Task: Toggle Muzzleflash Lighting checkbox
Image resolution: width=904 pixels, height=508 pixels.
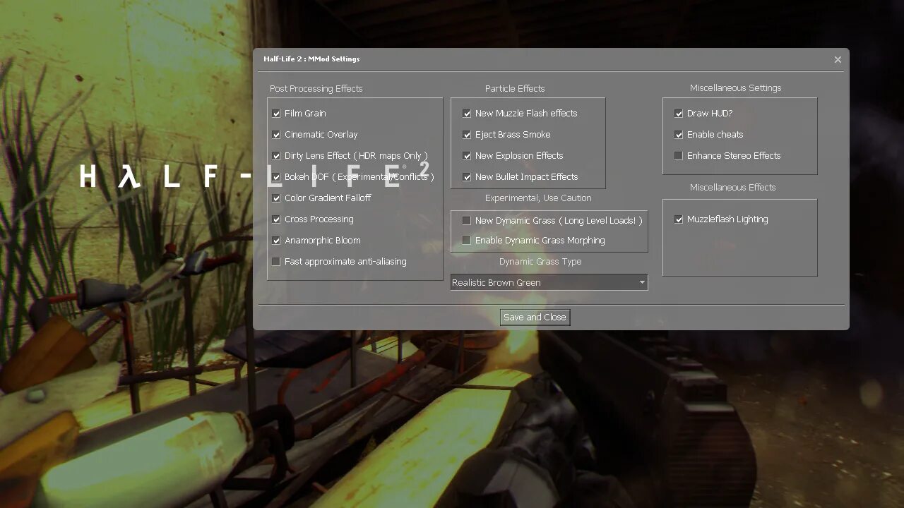Action: 679,219
